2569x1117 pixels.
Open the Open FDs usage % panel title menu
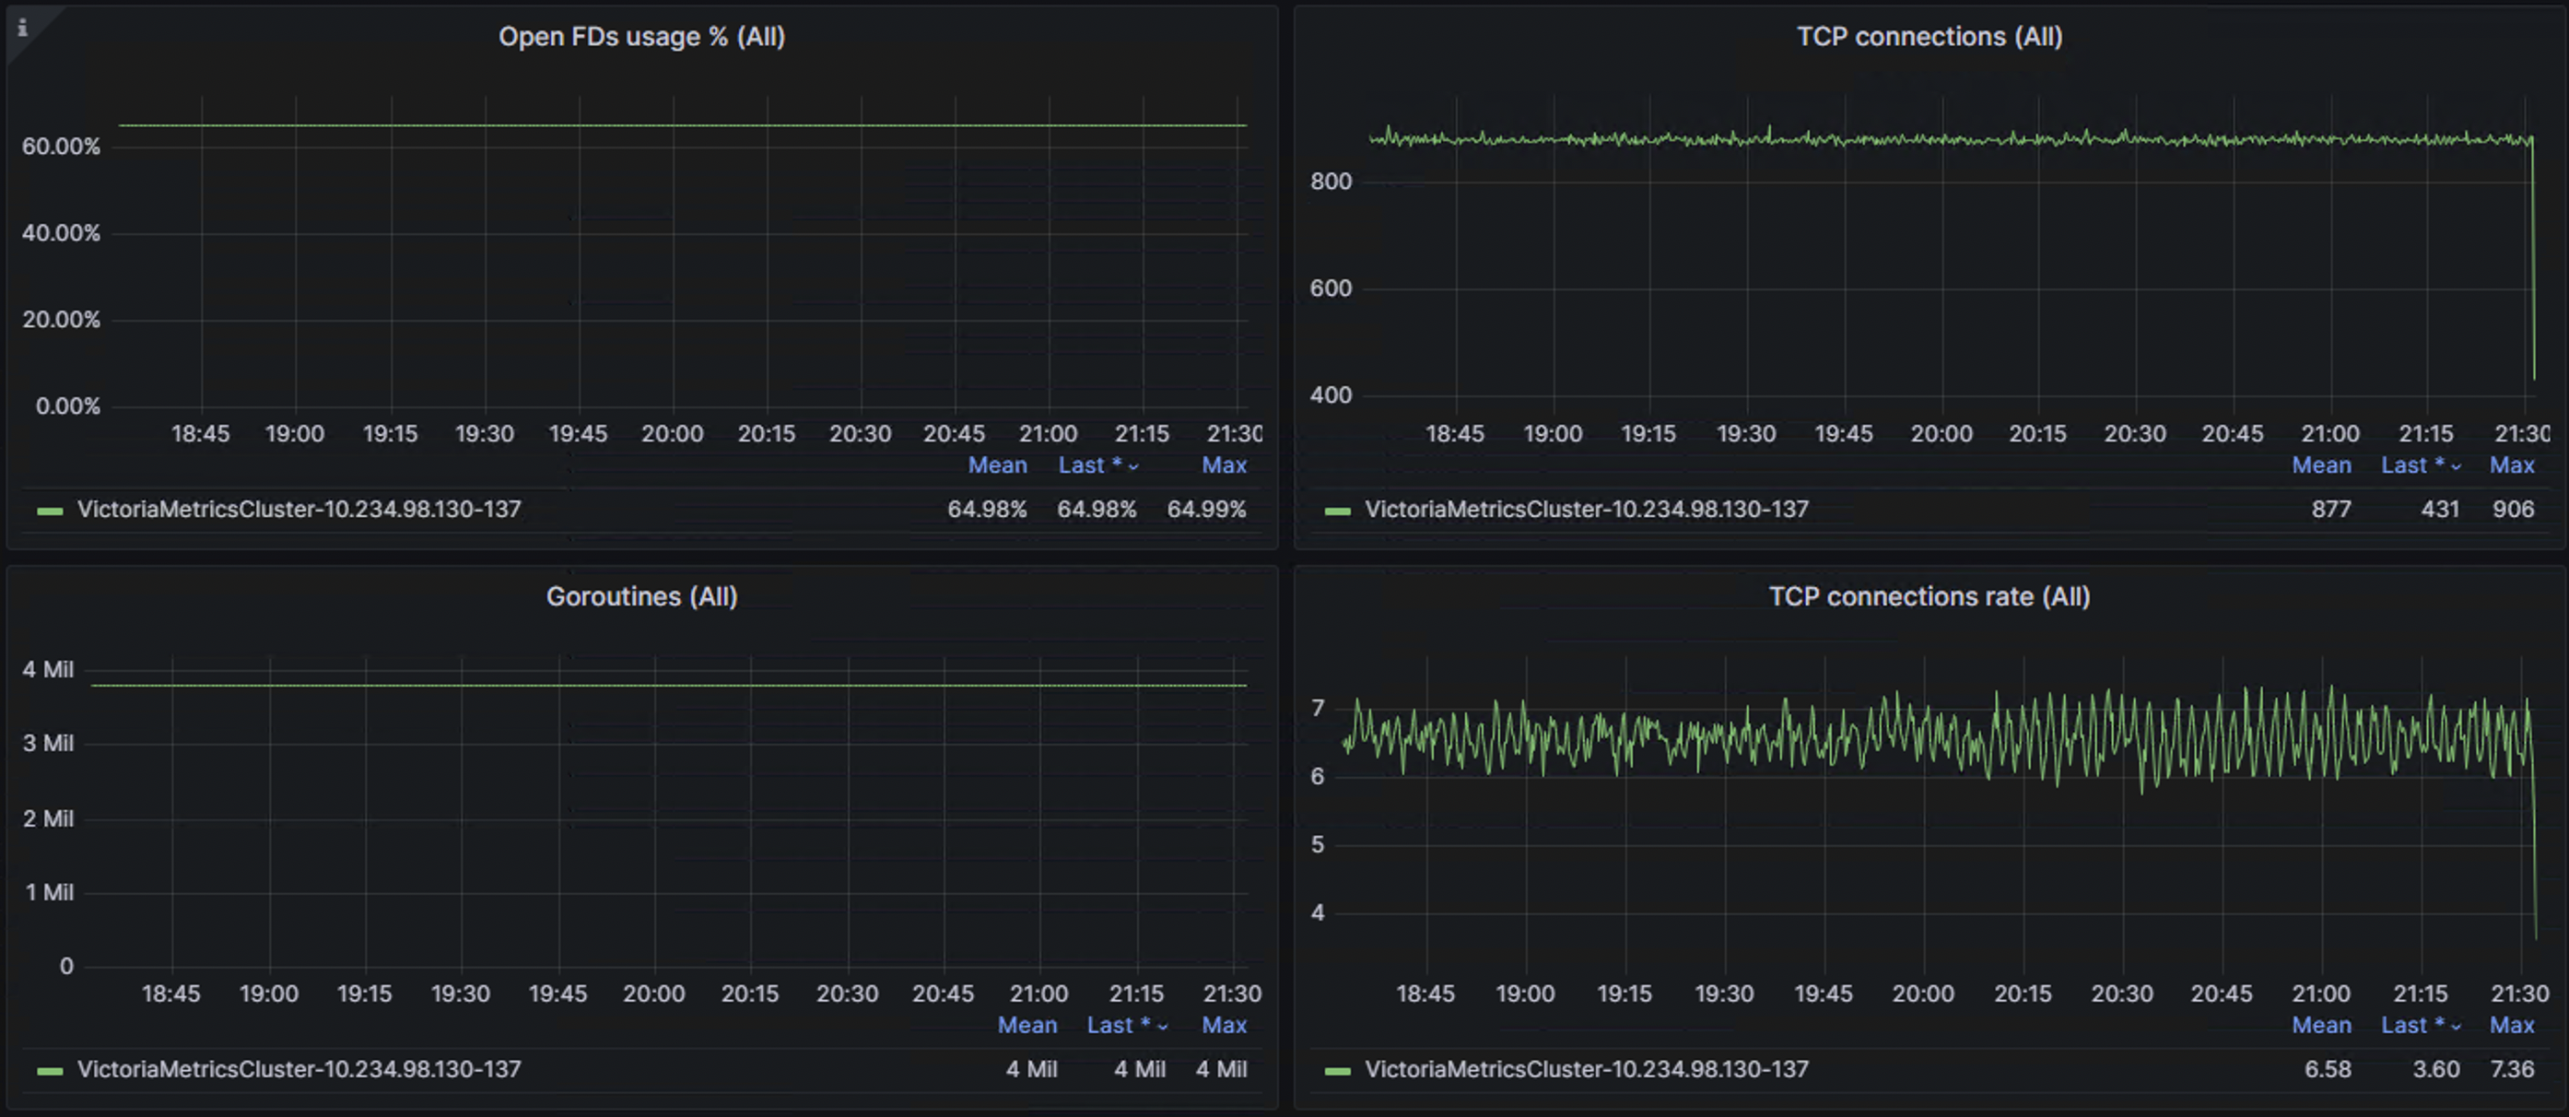[x=641, y=36]
